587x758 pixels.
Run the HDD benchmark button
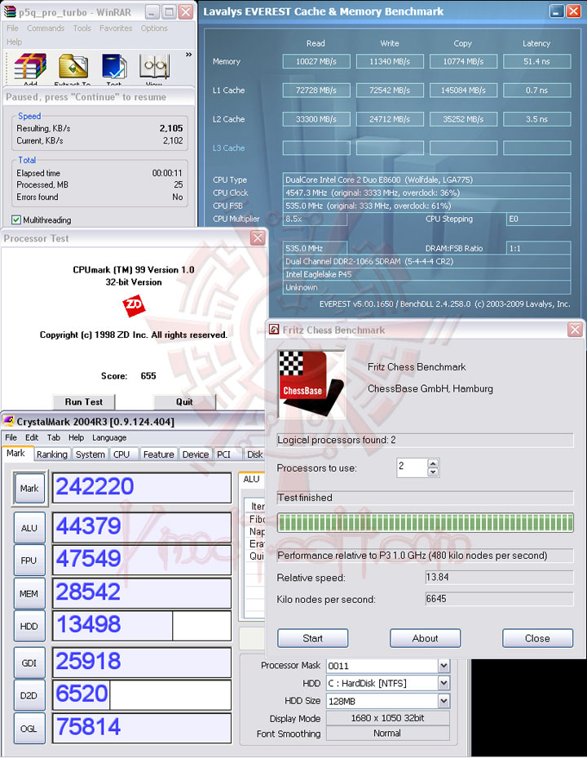point(29,626)
